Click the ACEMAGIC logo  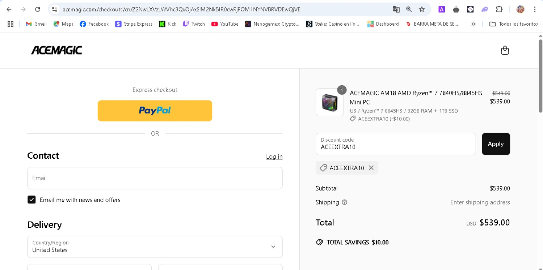point(56,50)
